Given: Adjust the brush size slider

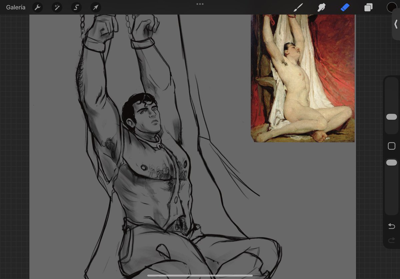Looking at the screenshot, I should click(391, 117).
